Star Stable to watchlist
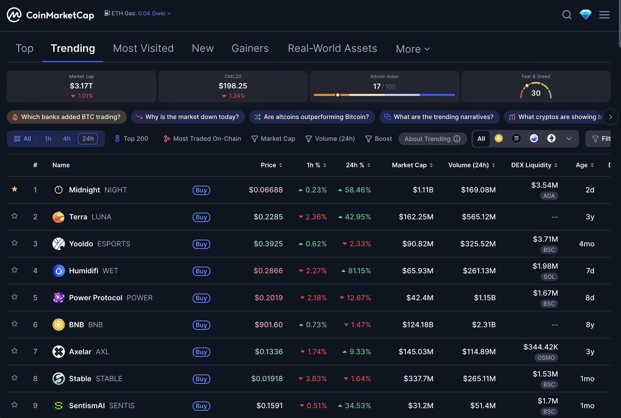Viewport: 621px width, 418px height. [14, 378]
